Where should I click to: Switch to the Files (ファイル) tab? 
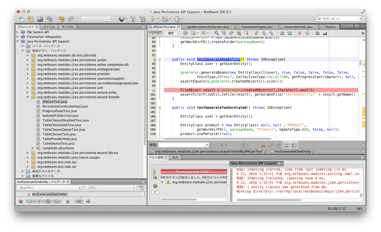click(x=49, y=27)
